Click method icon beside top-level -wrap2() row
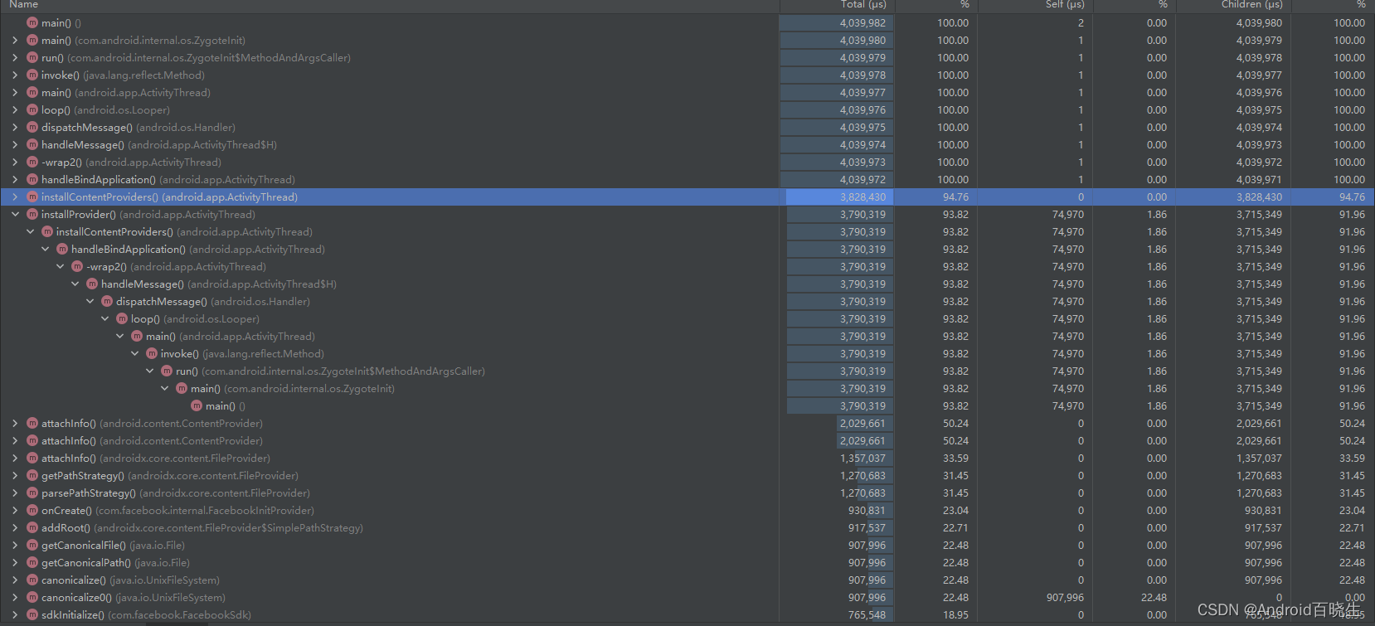Screen dimensions: 1375x626 pos(32,162)
